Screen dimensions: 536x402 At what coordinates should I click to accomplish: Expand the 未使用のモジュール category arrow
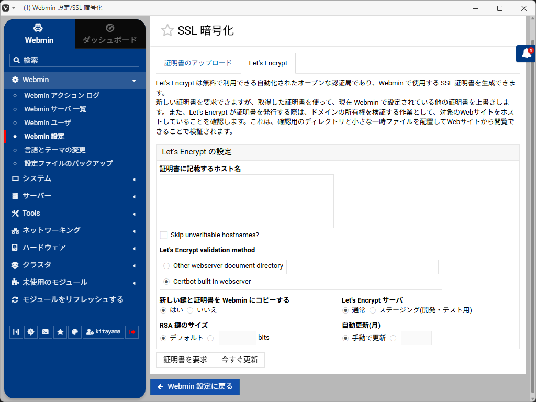click(x=134, y=283)
